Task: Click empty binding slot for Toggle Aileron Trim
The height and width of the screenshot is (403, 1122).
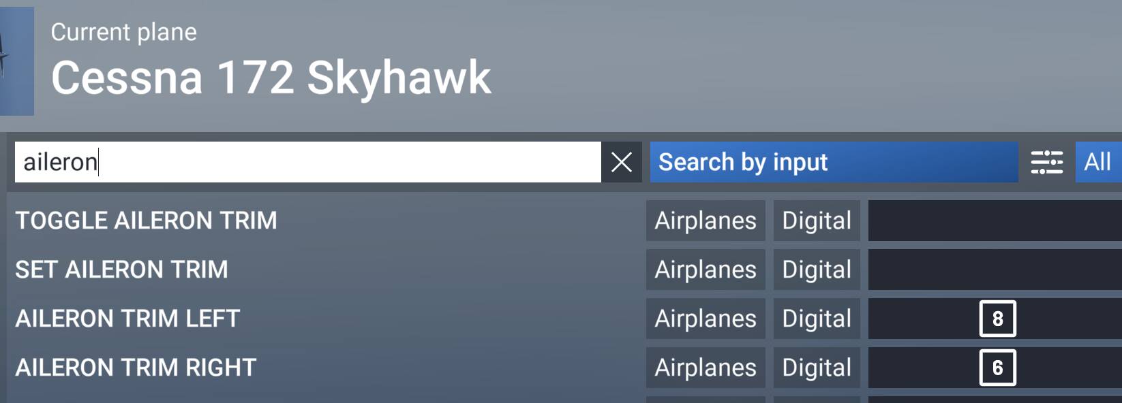Action: 994,221
